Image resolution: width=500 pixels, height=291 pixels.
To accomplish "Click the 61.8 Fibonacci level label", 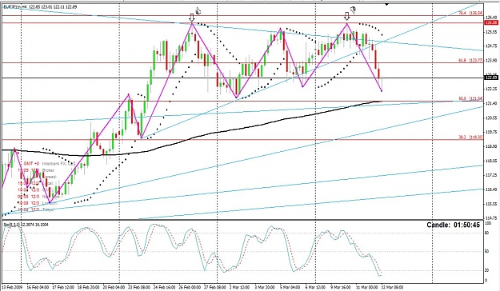I will pos(470,60).
